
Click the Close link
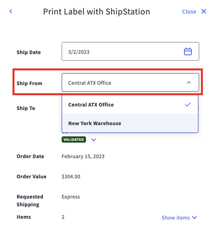click(189, 12)
